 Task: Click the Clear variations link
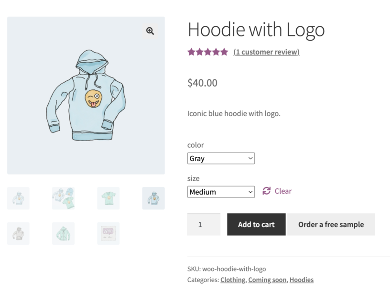click(283, 191)
